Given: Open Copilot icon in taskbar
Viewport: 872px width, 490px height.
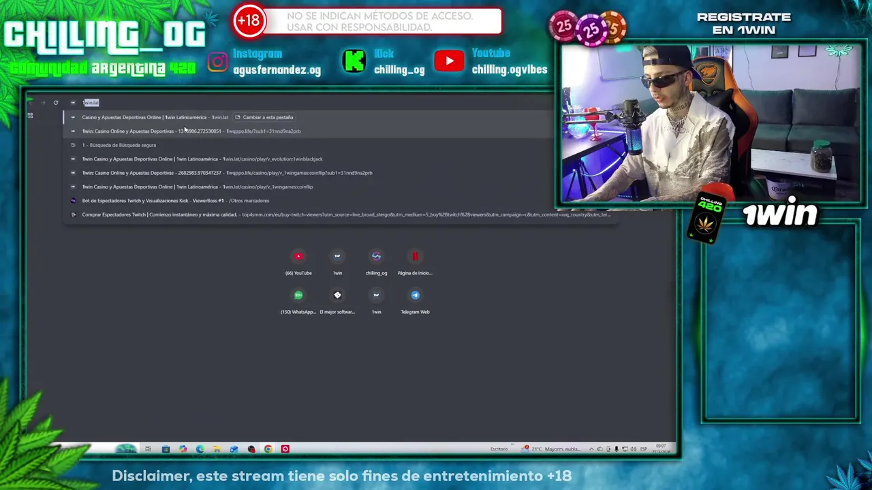Looking at the screenshot, I should (x=183, y=449).
